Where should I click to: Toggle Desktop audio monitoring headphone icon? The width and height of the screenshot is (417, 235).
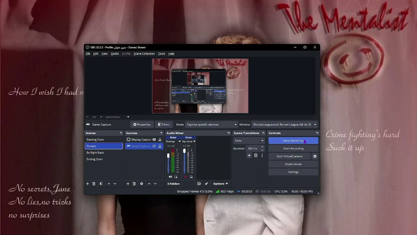coord(176,177)
